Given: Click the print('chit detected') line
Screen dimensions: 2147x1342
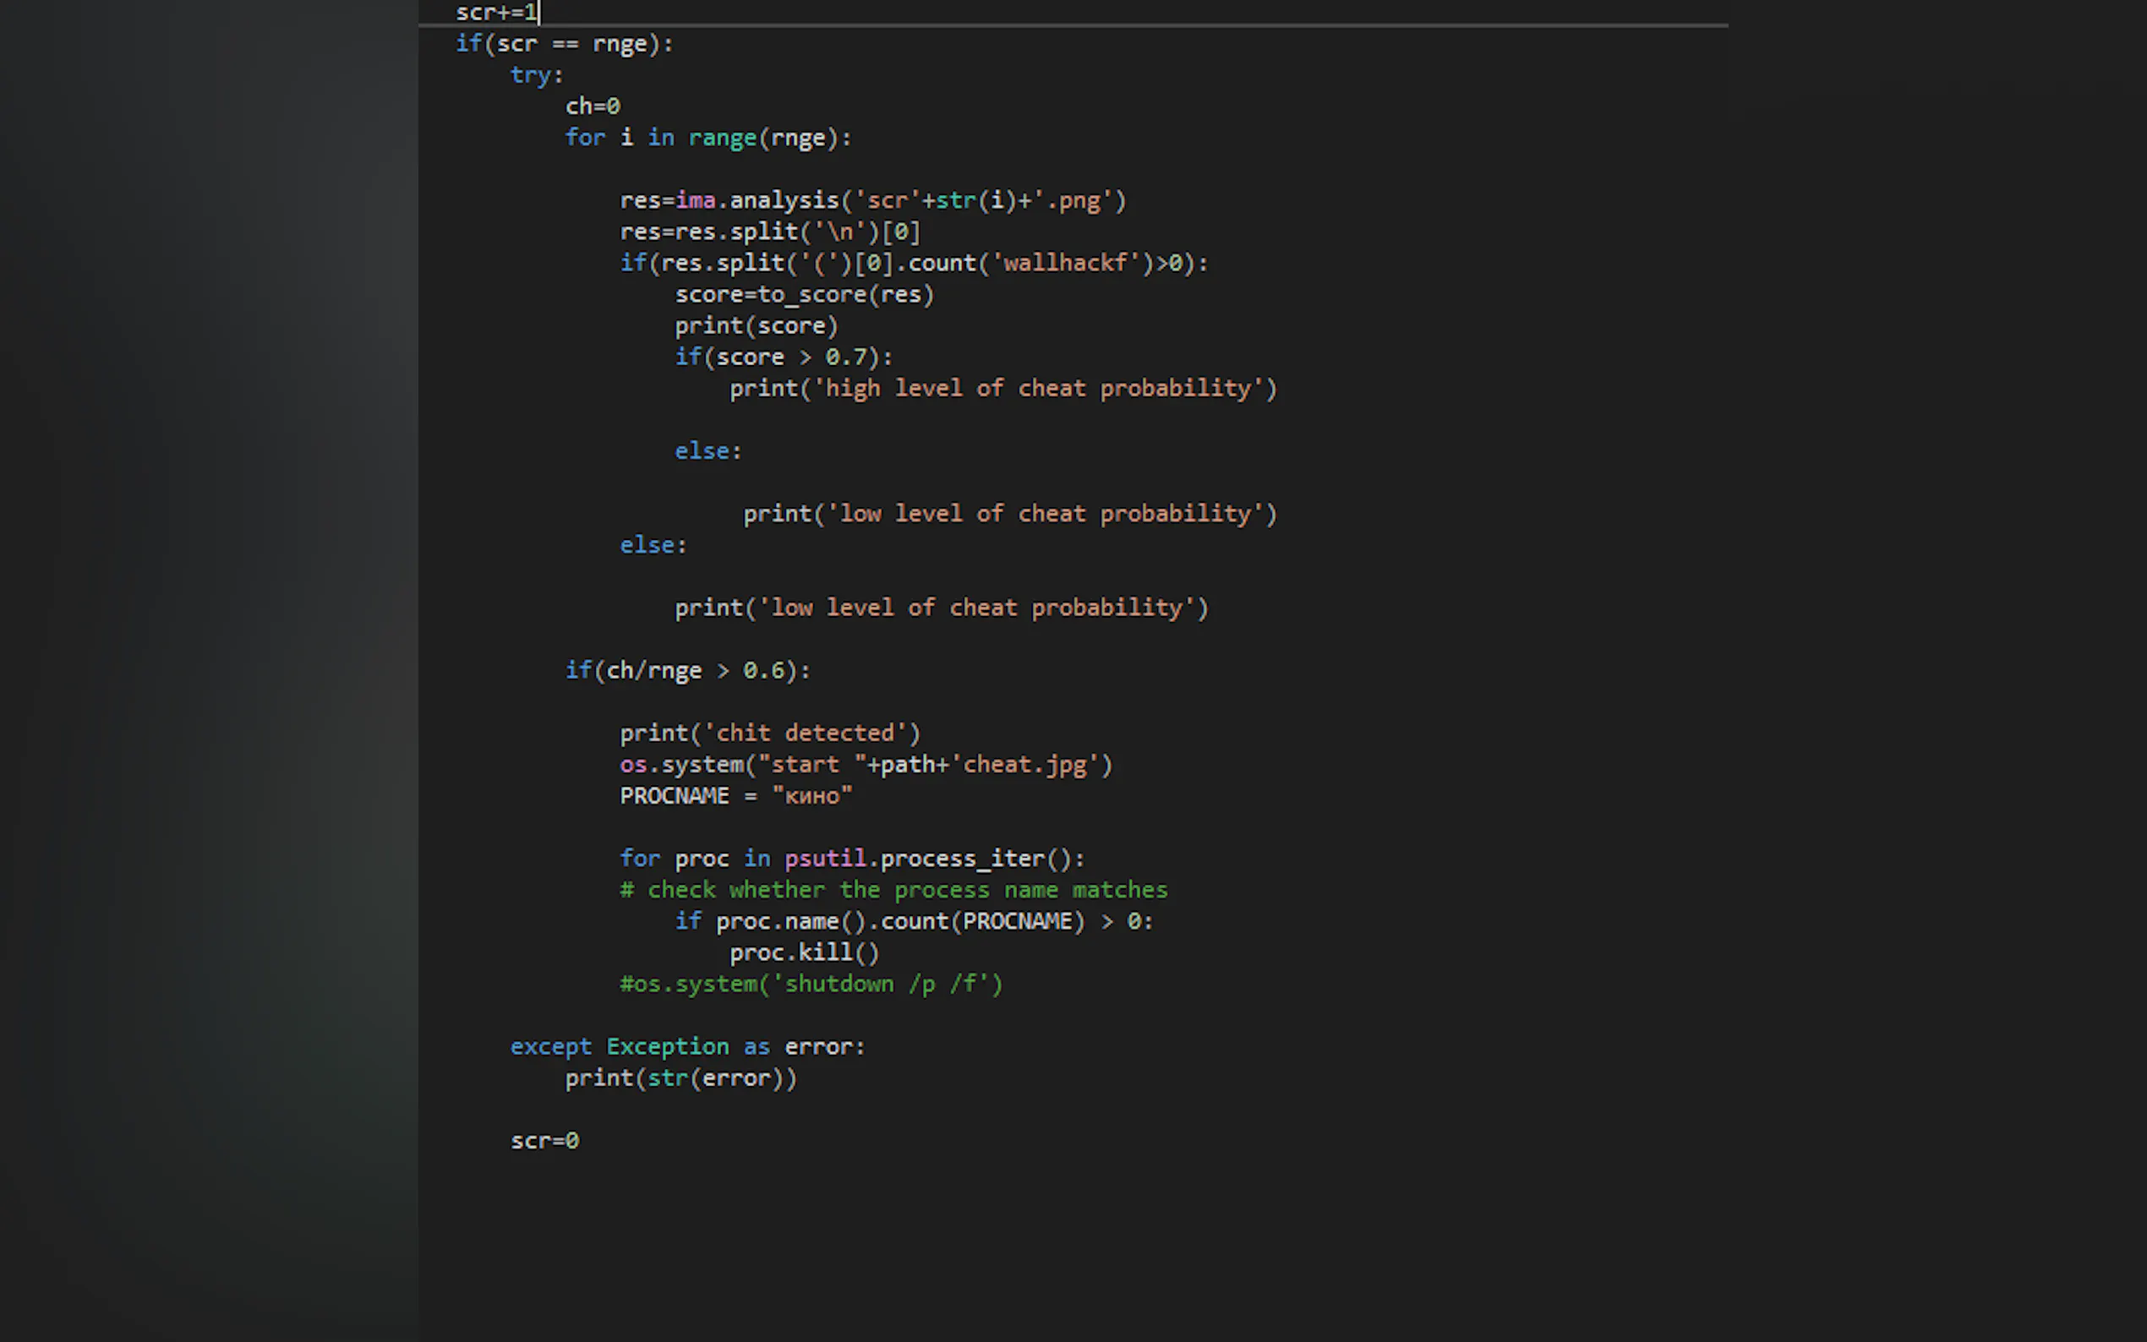Looking at the screenshot, I should click(770, 734).
